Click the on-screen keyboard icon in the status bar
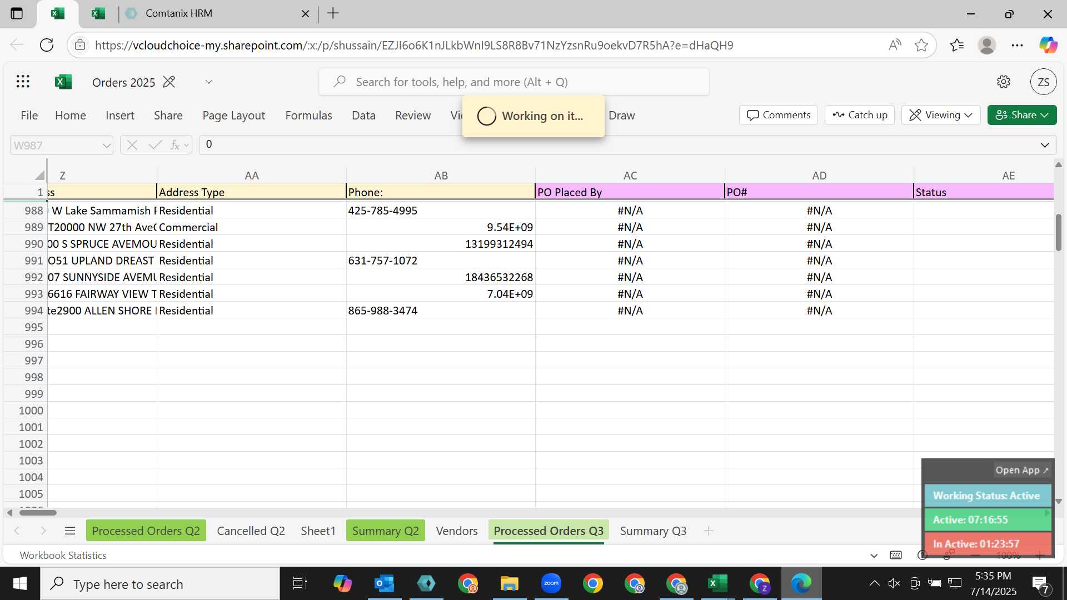Image resolution: width=1067 pixels, height=600 pixels. (896, 555)
